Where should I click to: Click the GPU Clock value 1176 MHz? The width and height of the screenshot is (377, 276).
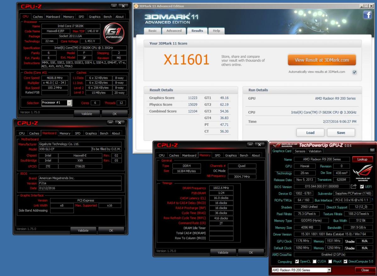click(302, 241)
